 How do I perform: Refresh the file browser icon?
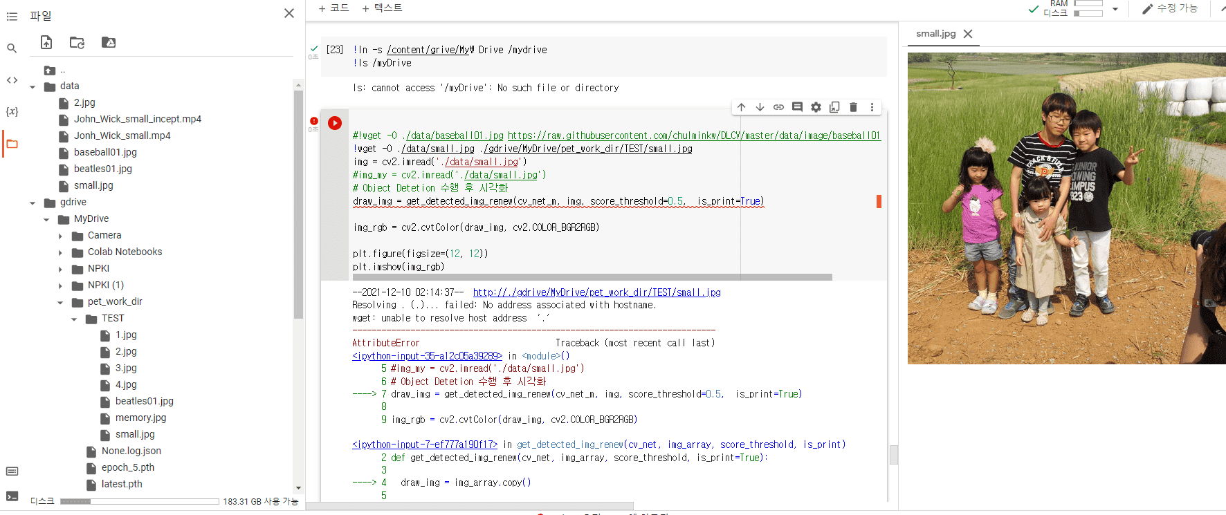pyautogui.click(x=77, y=42)
